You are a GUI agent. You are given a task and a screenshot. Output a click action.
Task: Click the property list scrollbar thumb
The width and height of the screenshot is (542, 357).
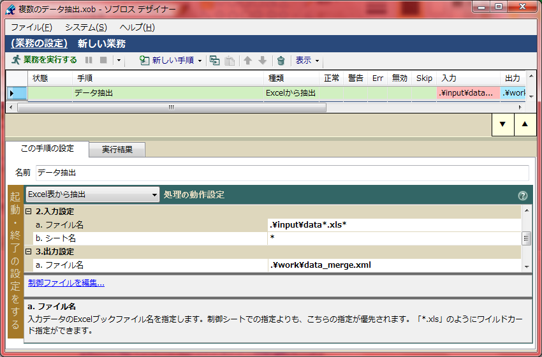527,238
